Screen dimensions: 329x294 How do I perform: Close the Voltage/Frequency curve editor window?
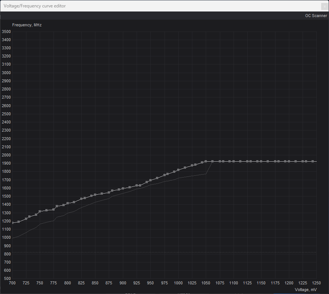pyautogui.click(x=325, y=6)
